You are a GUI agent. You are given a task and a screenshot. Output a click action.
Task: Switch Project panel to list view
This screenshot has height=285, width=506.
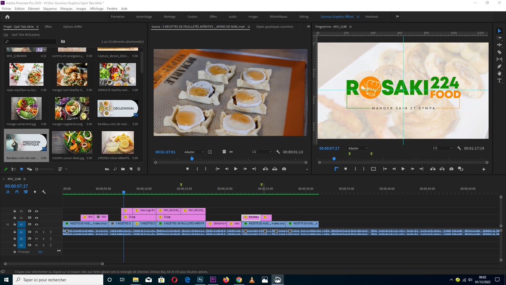(x=13, y=169)
